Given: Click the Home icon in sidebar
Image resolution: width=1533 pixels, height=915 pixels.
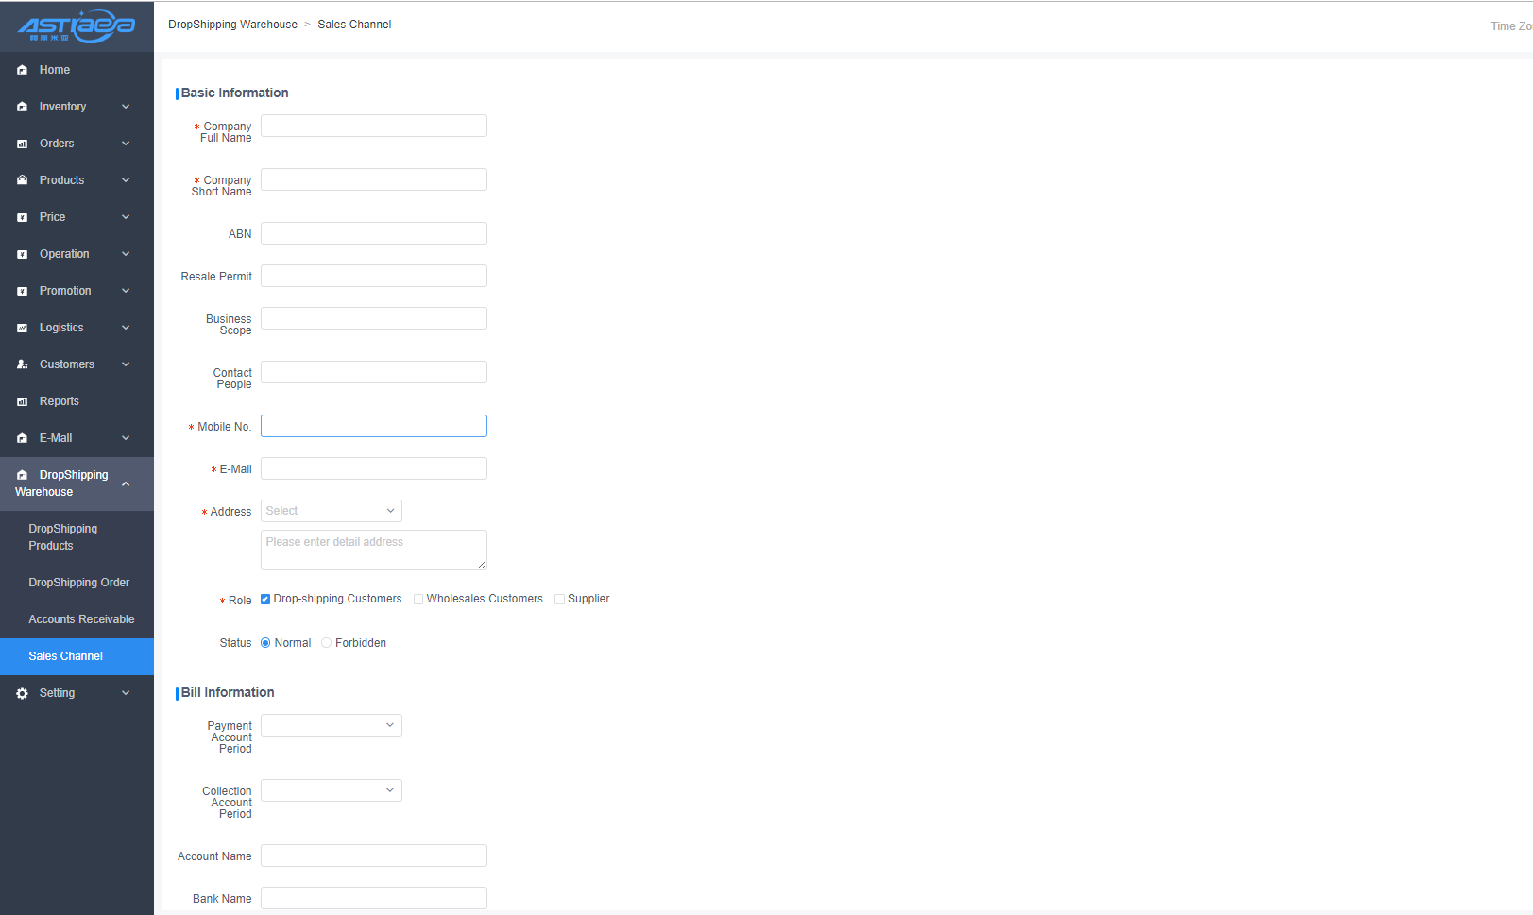Looking at the screenshot, I should pos(23,70).
